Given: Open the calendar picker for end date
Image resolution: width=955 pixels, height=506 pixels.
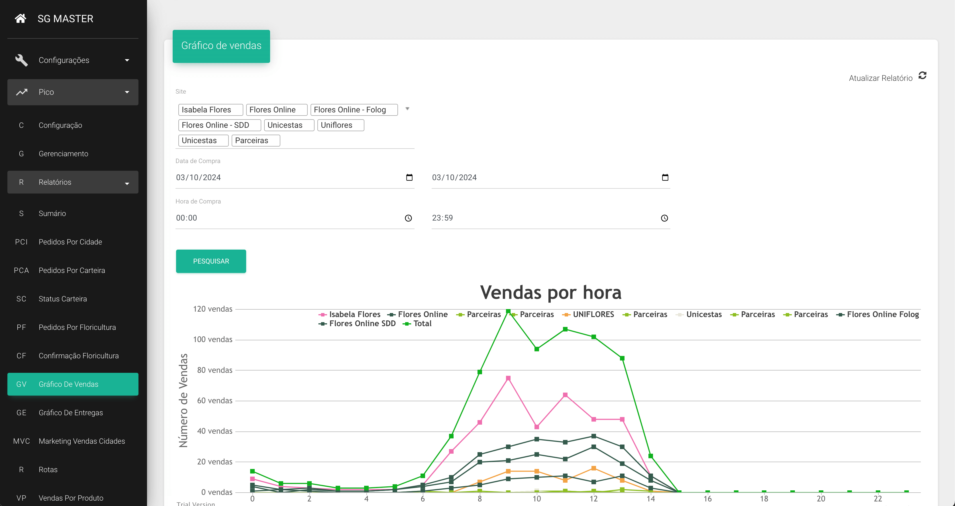Looking at the screenshot, I should (665, 177).
